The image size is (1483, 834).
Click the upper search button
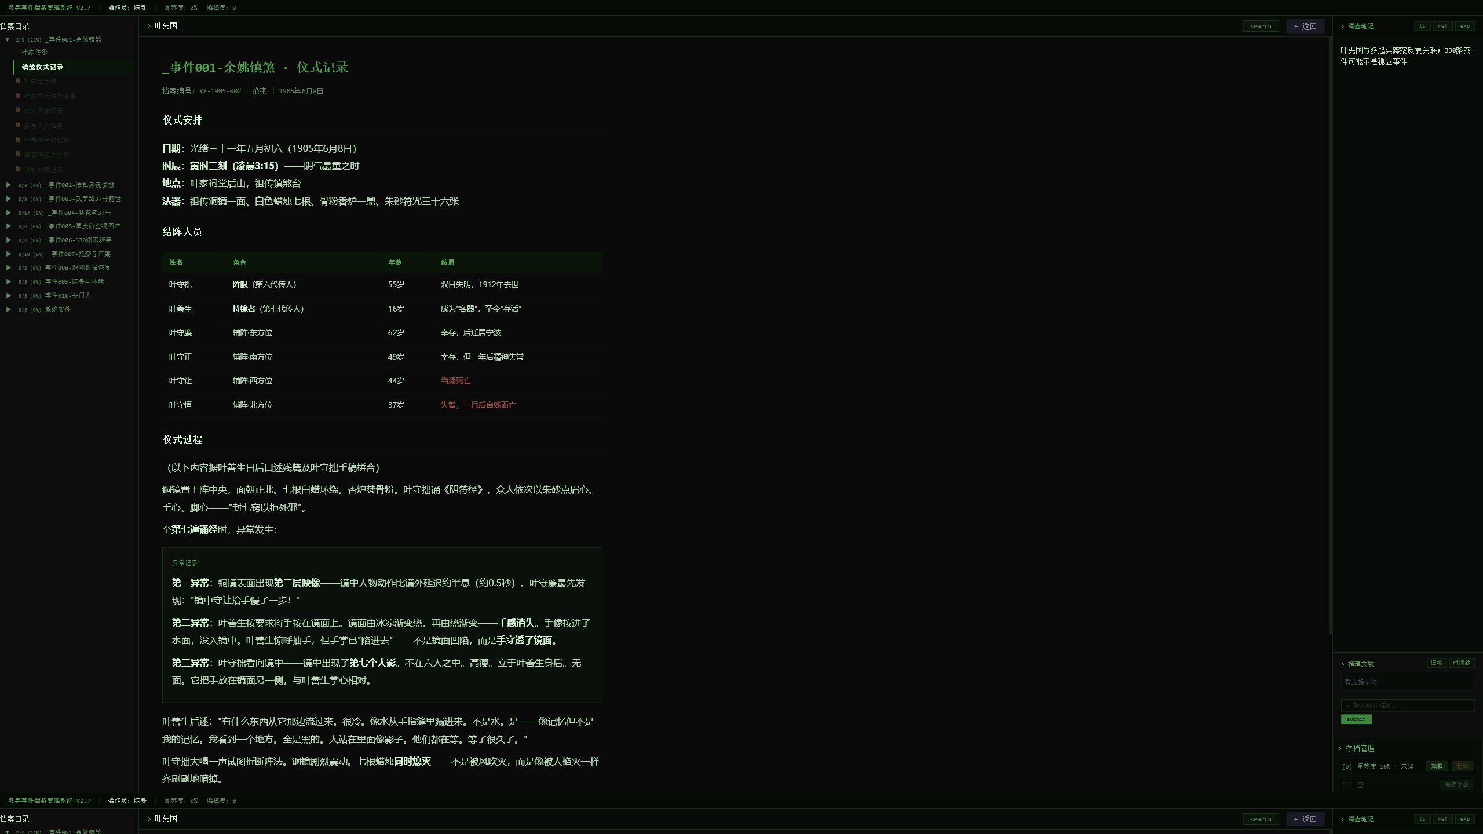point(1261,26)
